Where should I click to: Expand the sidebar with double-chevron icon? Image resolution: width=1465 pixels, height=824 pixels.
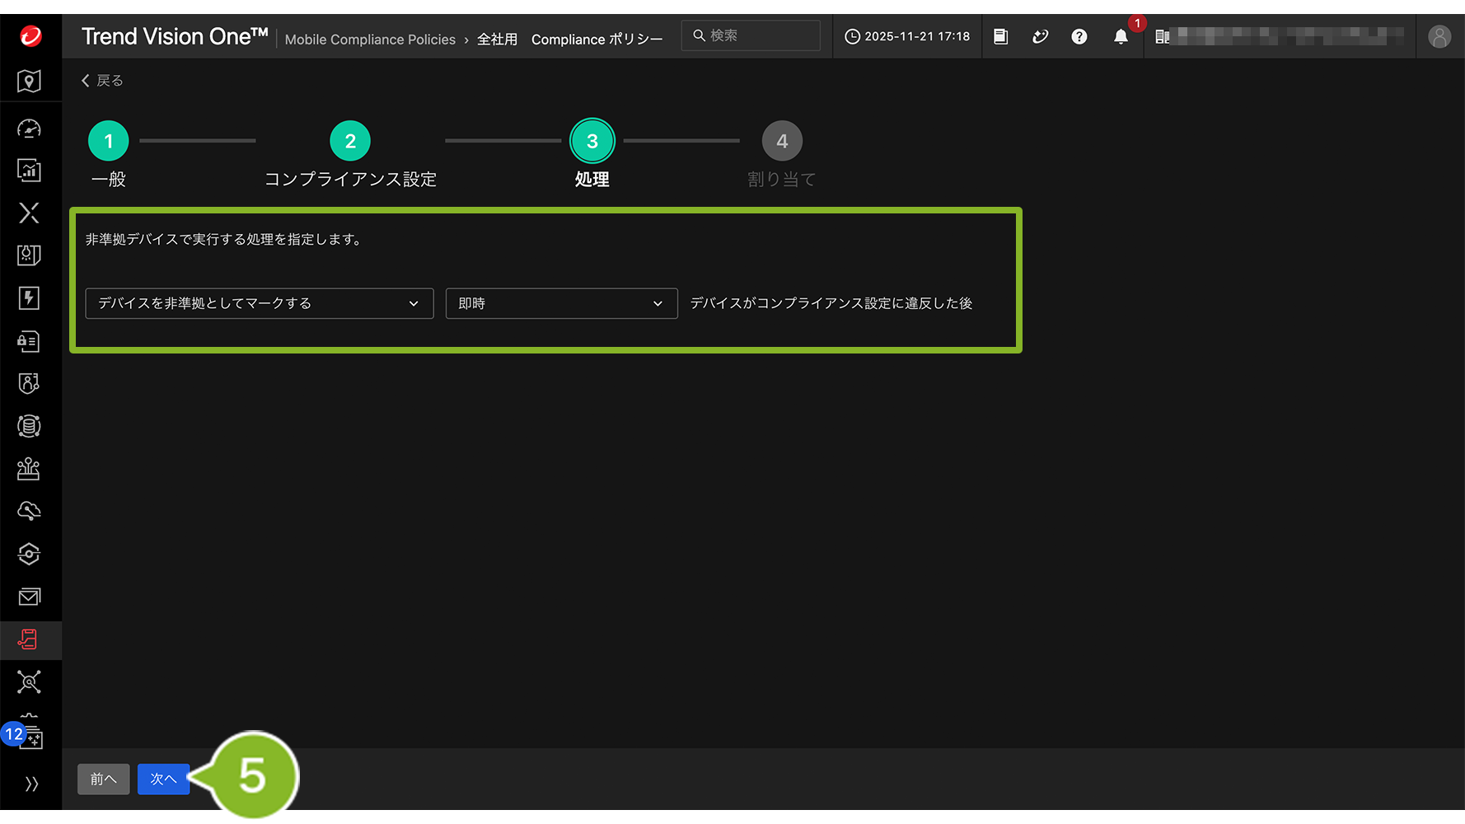tap(31, 784)
